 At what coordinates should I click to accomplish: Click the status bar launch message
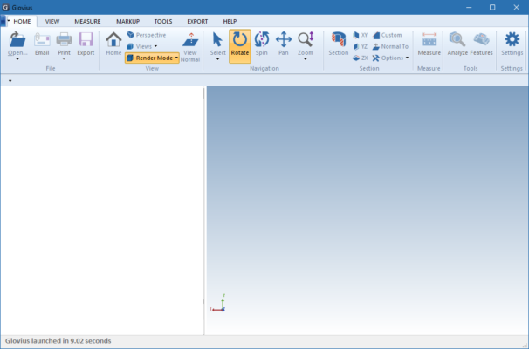tap(58, 341)
